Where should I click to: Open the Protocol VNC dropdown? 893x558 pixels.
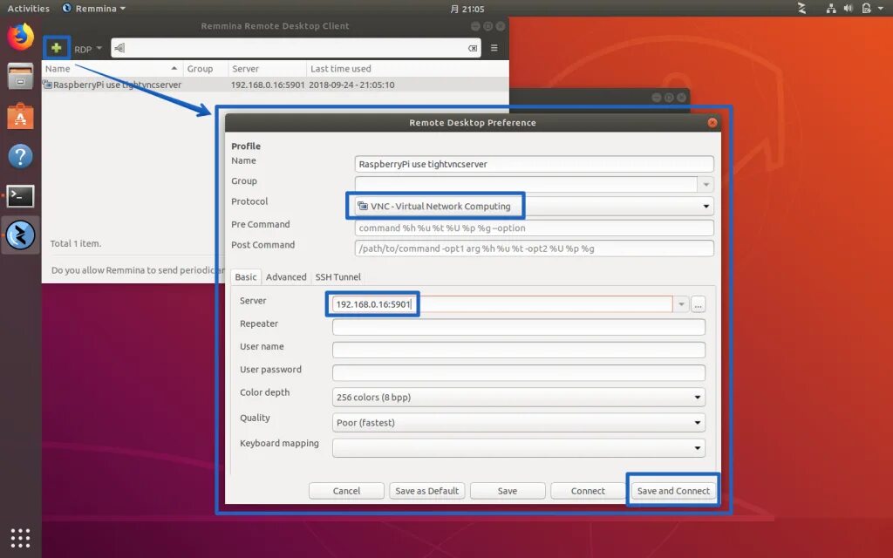(534, 206)
